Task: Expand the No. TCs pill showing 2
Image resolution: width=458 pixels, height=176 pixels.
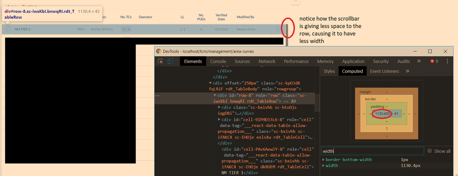Action: coord(126,29)
